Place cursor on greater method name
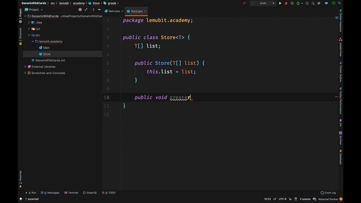361x203 pixels. tap(180, 98)
